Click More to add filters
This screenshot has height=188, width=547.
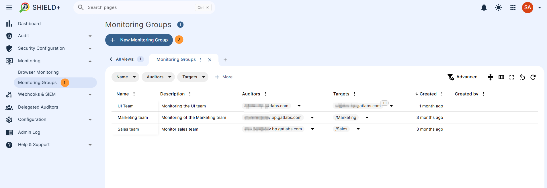tap(224, 77)
